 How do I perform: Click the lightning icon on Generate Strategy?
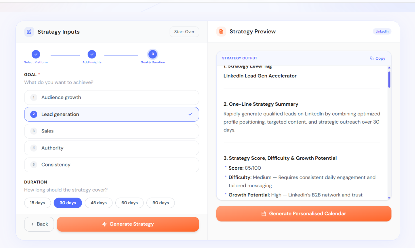(104, 224)
